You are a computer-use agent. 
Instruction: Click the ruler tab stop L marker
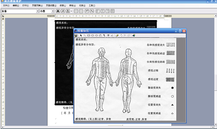3,16
